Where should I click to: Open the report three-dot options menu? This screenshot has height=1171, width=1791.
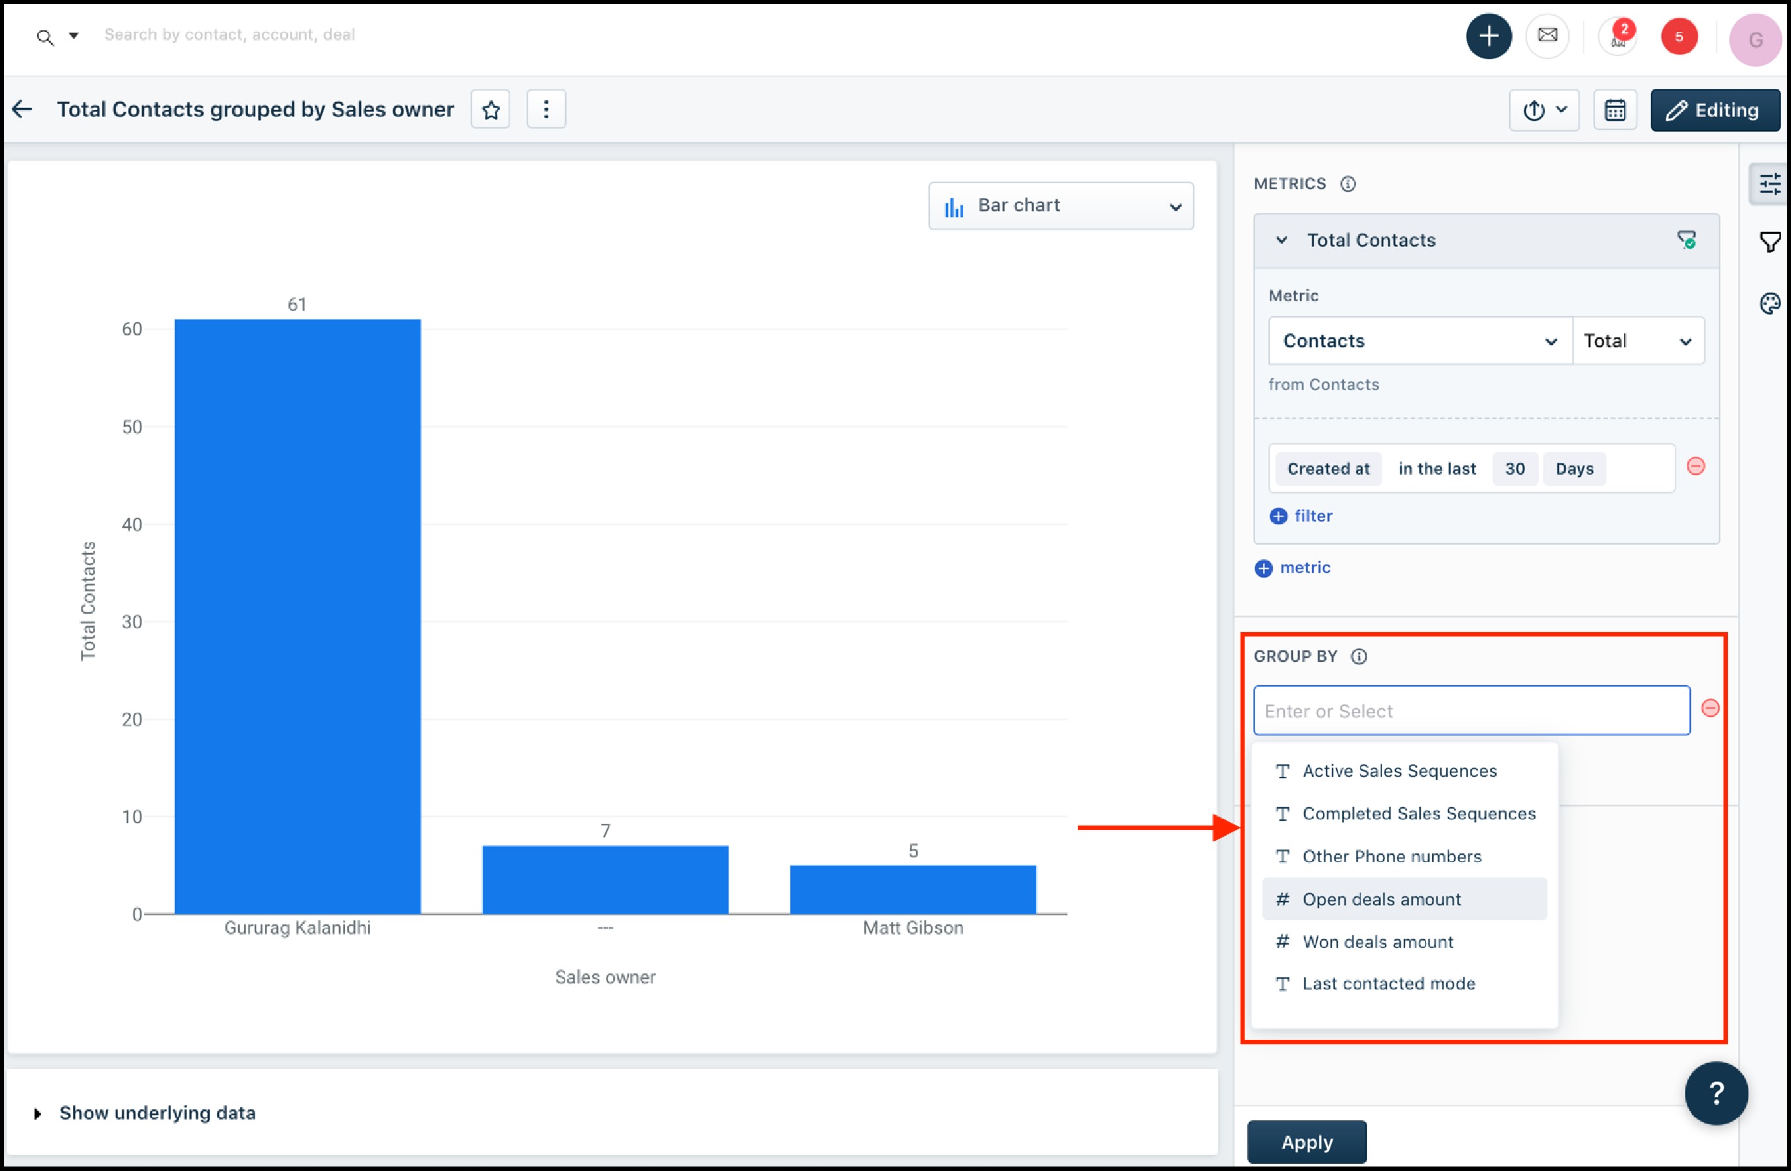(x=546, y=110)
